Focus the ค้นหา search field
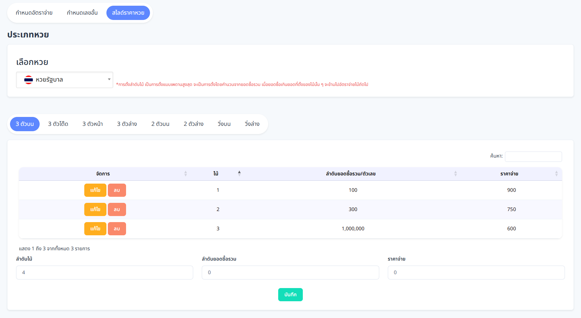581x318 pixels. [533, 157]
